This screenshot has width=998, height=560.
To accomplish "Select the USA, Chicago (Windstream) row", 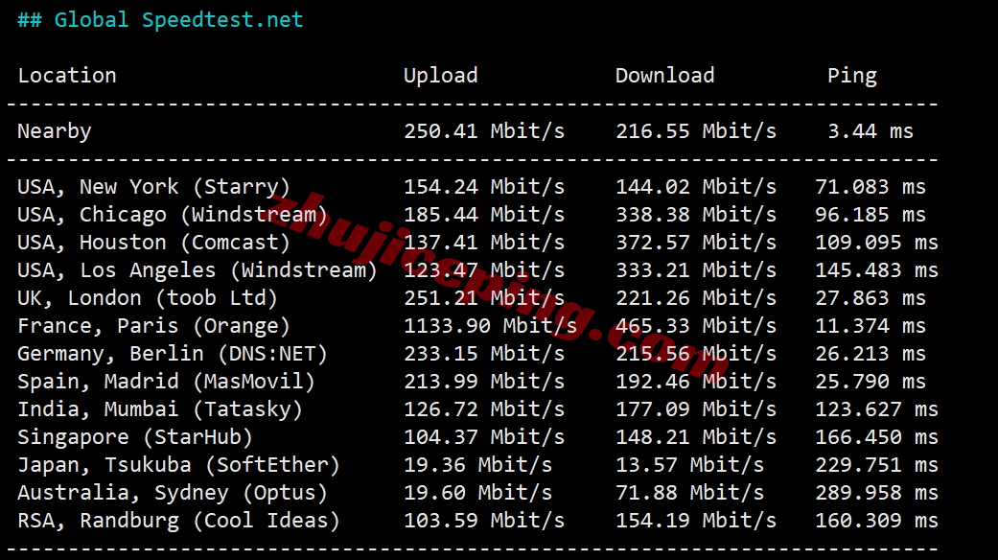I will point(477,215).
